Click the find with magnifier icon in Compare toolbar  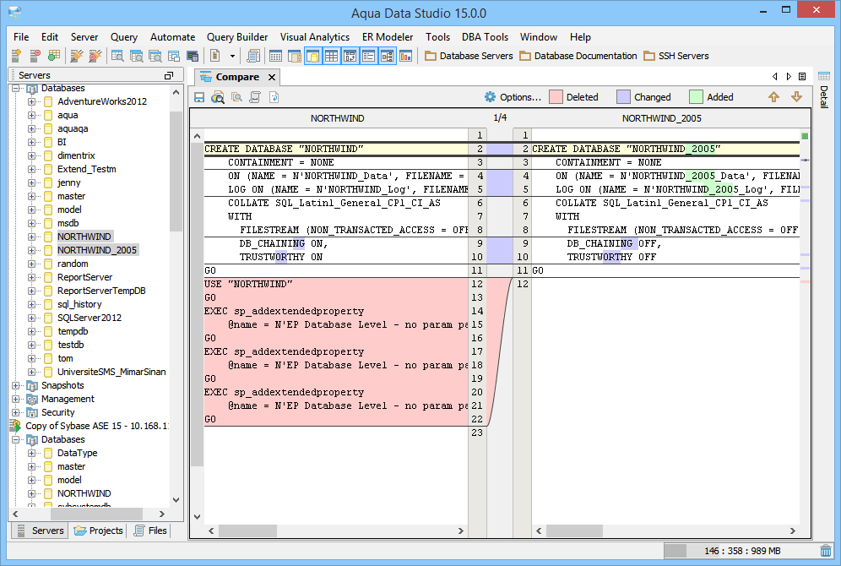pos(218,97)
